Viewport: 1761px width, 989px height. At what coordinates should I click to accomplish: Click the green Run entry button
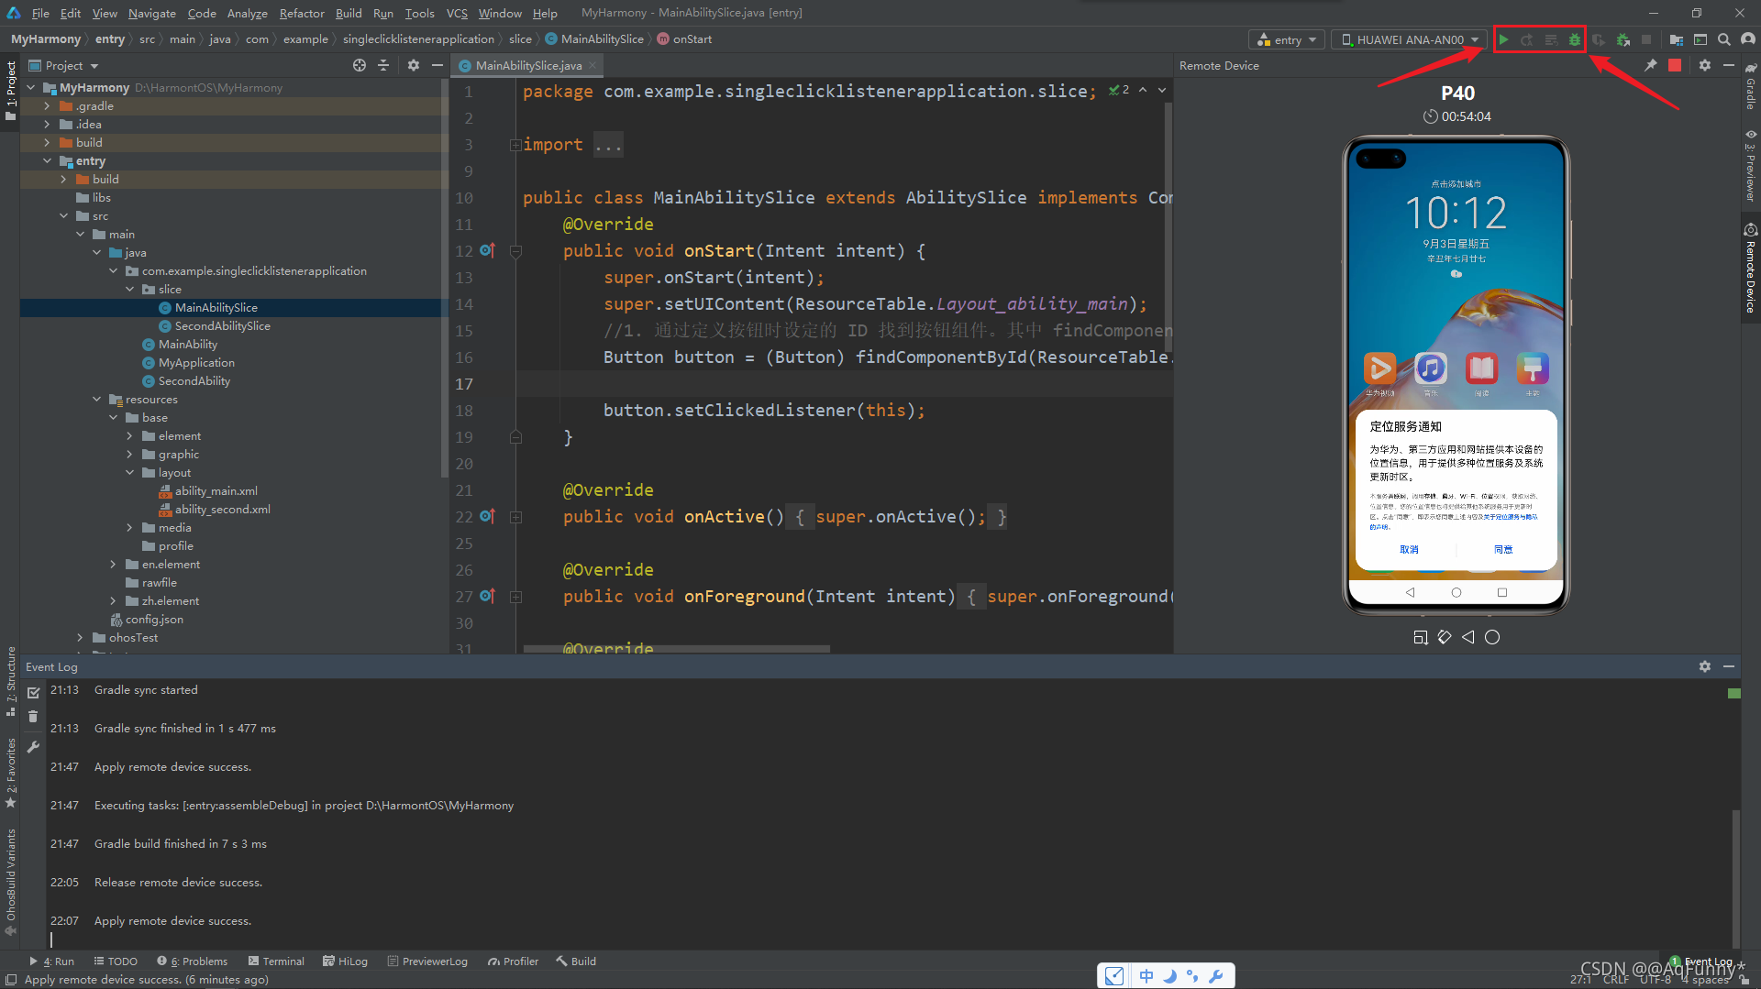[x=1504, y=39]
